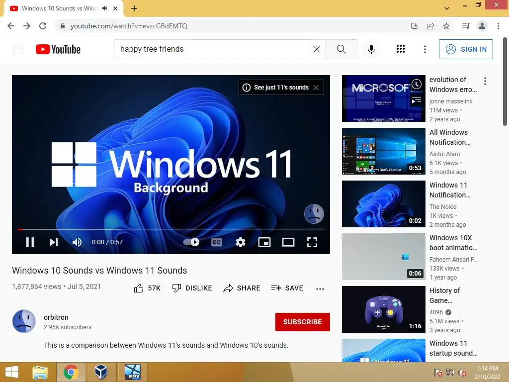Open the 'See just 11's sounds' info card
The width and height of the screenshot is (509, 382).
click(x=281, y=88)
